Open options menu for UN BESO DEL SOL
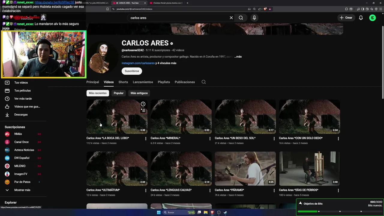This screenshot has height=216, width=384. pyautogui.click(x=274, y=139)
